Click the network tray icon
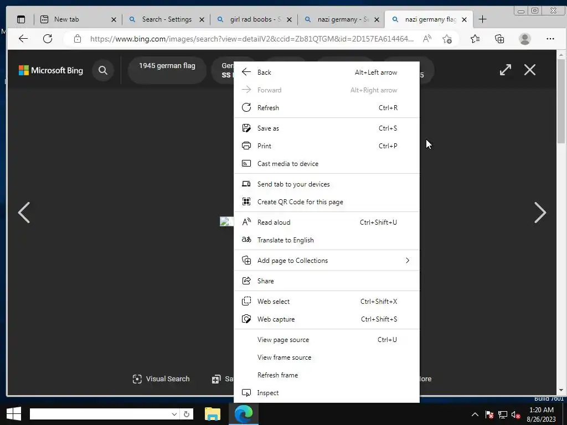 503,414
